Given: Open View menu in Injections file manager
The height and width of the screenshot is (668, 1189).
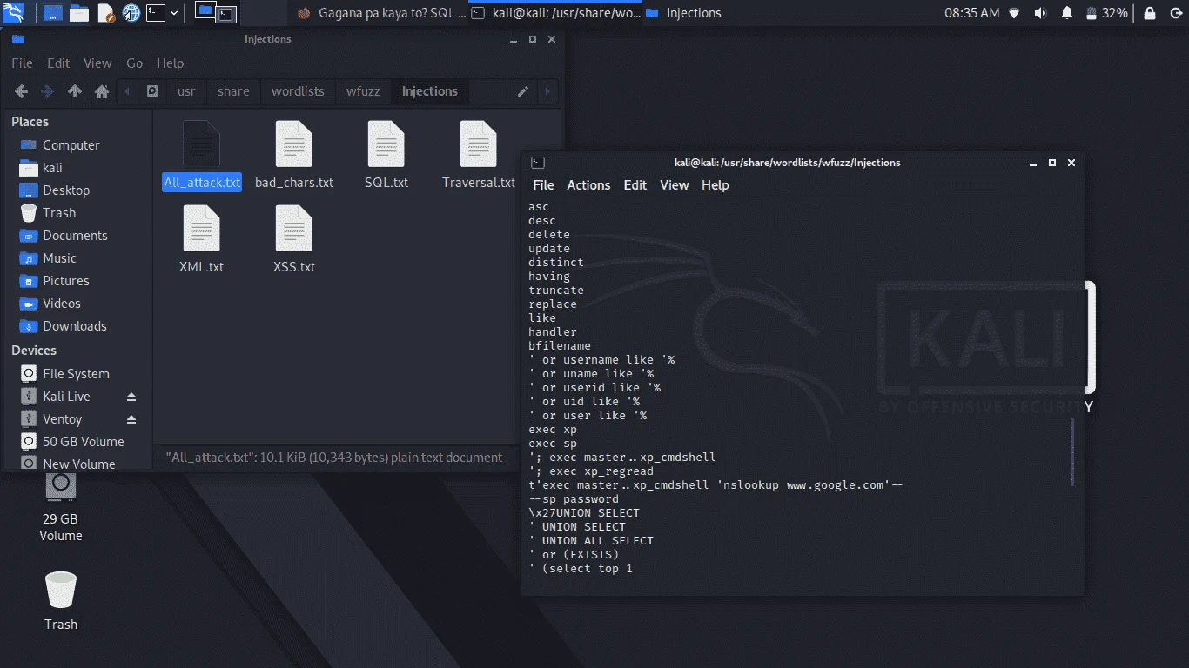Looking at the screenshot, I should pyautogui.click(x=97, y=63).
